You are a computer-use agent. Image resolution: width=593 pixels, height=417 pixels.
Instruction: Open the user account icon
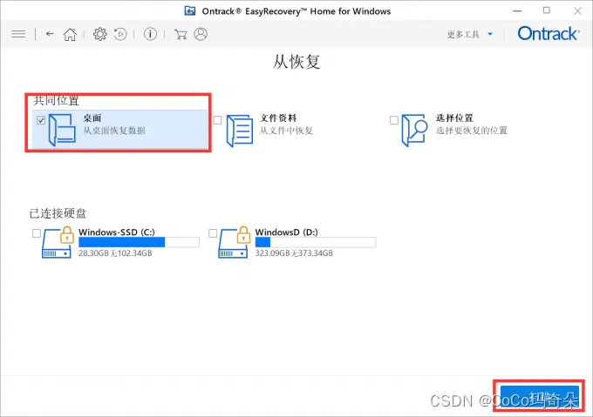click(x=201, y=34)
